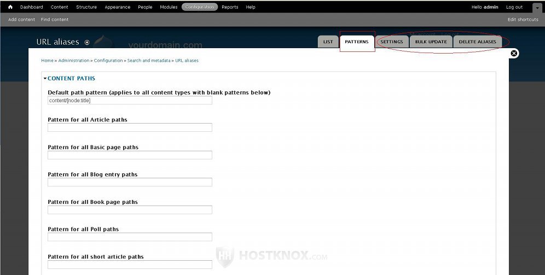
Task: Go to the Delete Aliases tab
Action: (x=477, y=42)
